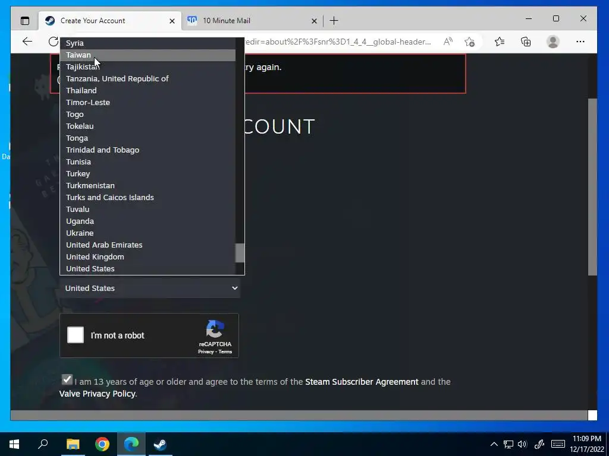
Task: Show hidden system tray icons
Action: point(494,444)
